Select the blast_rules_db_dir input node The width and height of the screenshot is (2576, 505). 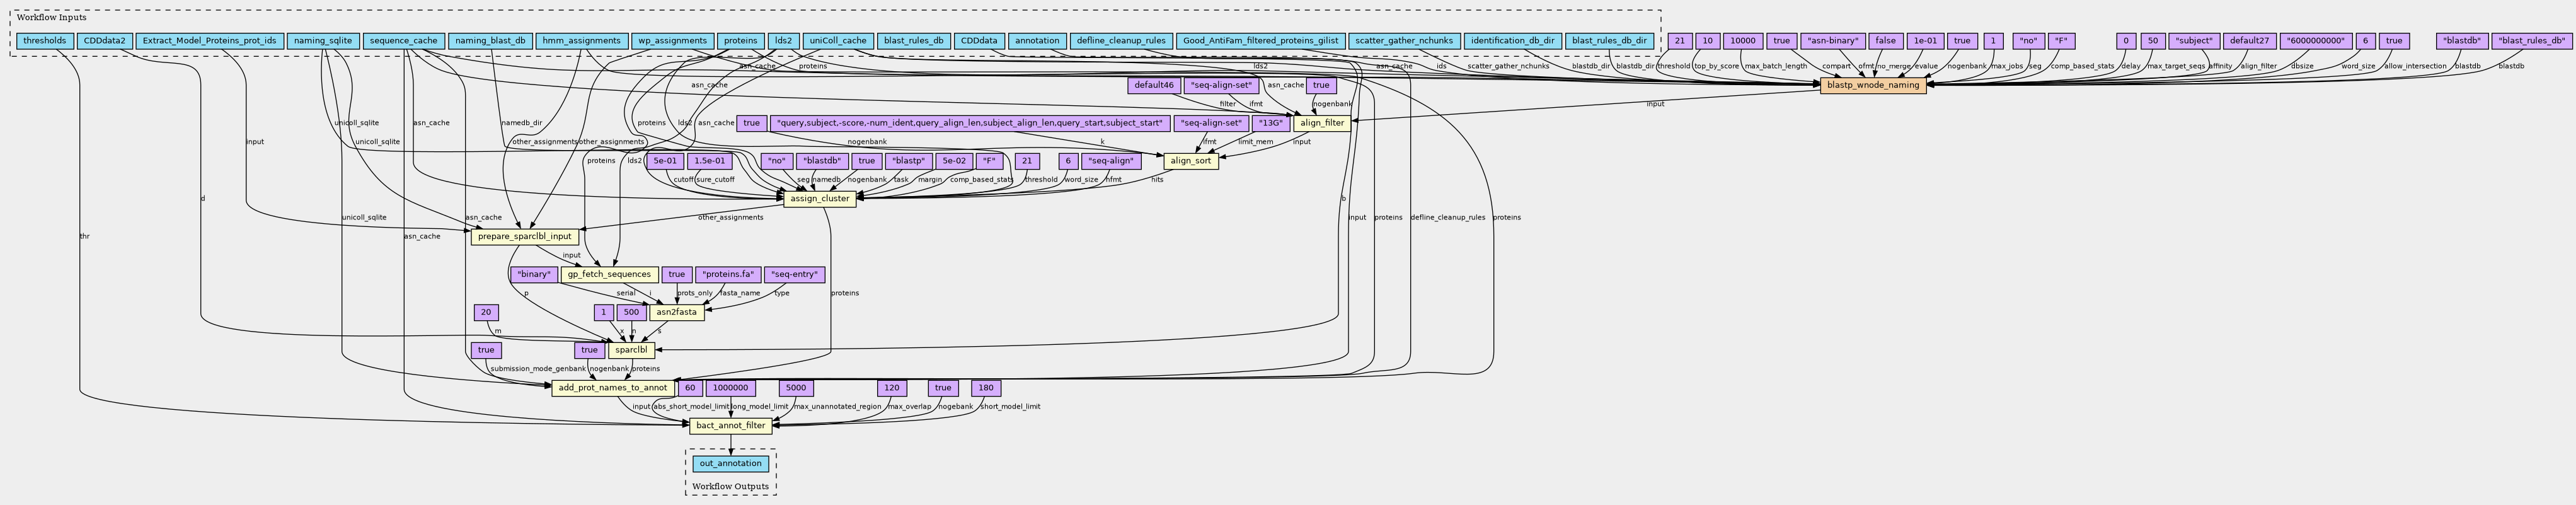point(1608,41)
